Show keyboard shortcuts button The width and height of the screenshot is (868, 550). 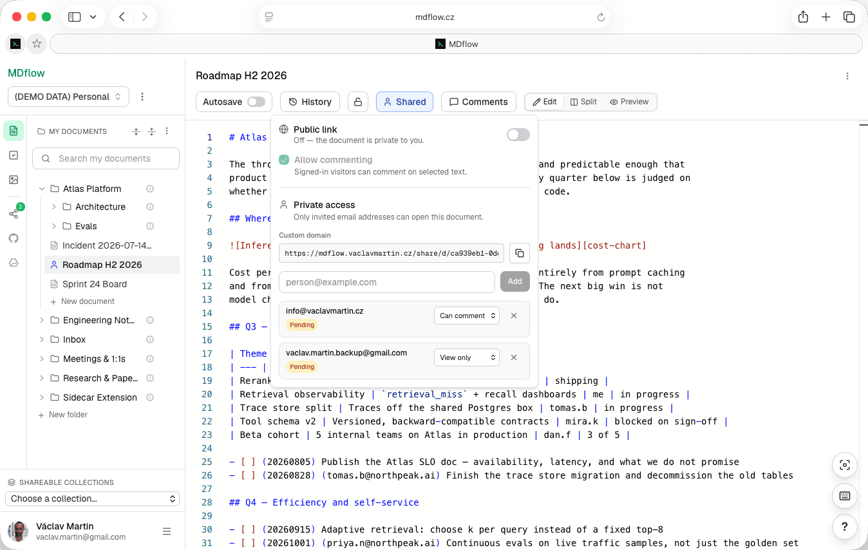coord(845,496)
